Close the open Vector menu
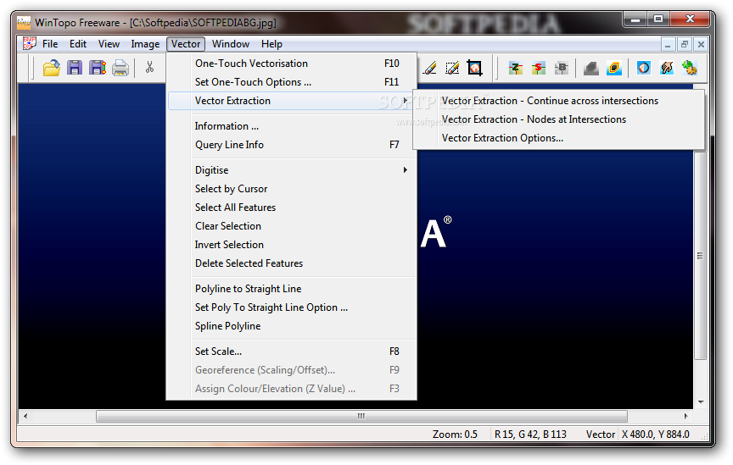The height and width of the screenshot is (465, 733). coord(186,44)
